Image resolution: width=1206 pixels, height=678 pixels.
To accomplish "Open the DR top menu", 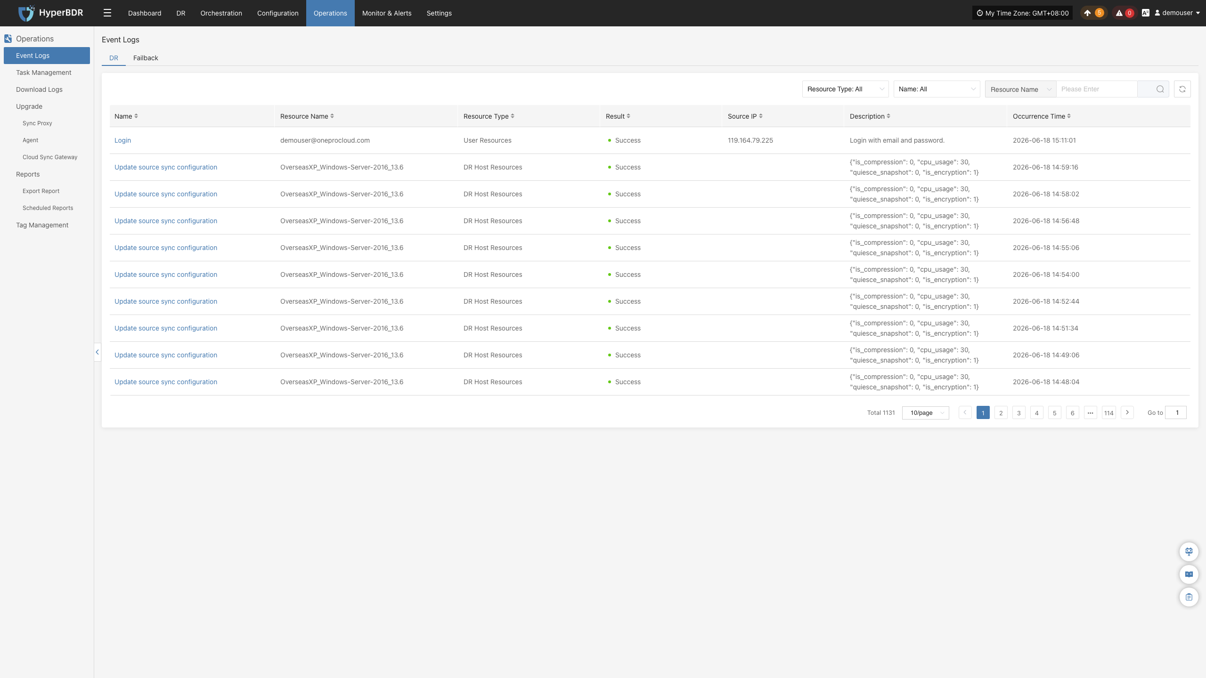I will (181, 13).
